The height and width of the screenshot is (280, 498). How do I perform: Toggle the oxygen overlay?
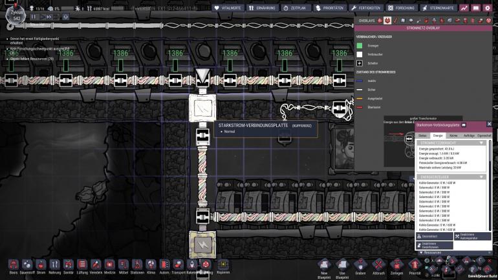pos(380,21)
